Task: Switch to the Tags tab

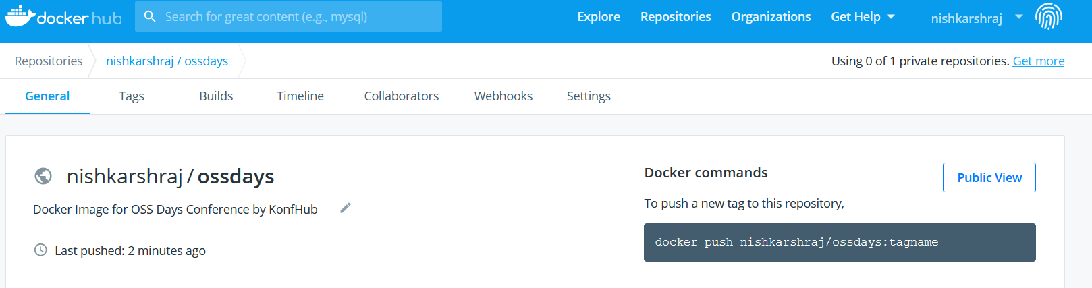Action: 132,96
